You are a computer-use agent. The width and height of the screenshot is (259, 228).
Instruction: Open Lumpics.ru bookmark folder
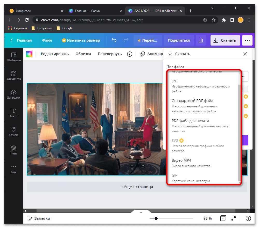(42, 28)
